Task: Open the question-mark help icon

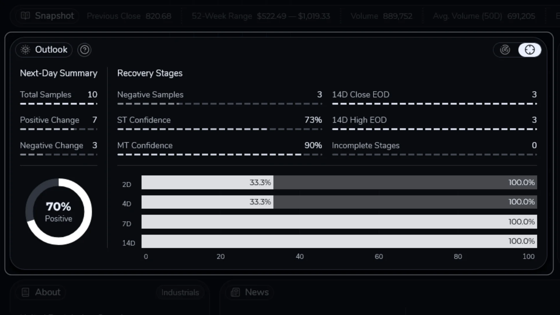Action: [x=84, y=50]
